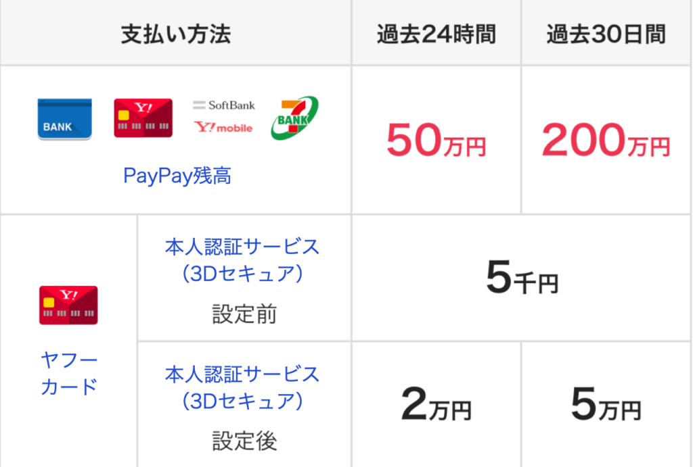
Task: Click the Yahoo card icon above ヤフーカード link
Action: click(68, 305)
